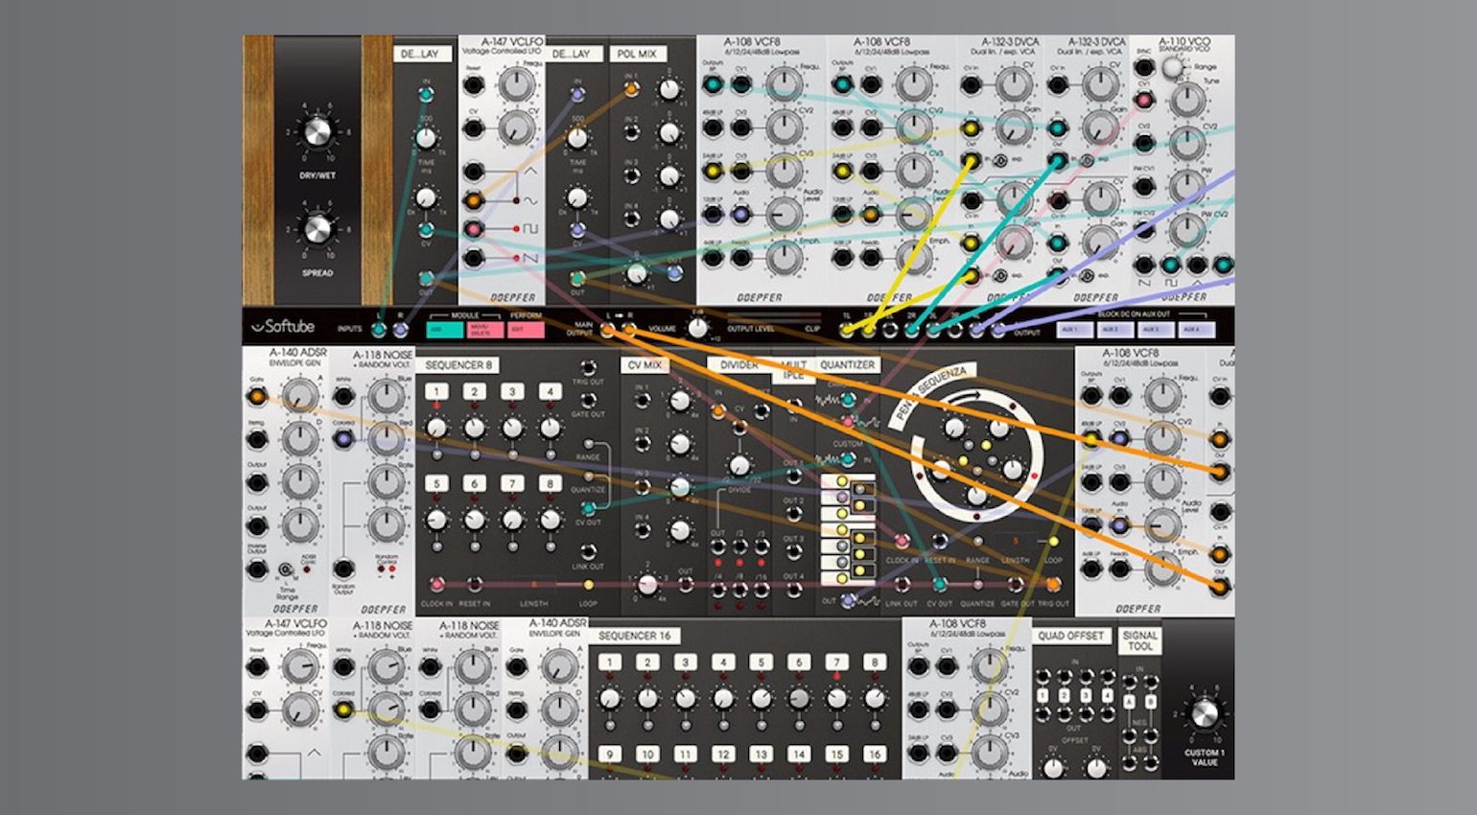Click the main VOLUME knob
Screen dimensions: 1477x815
click(697, 328)
